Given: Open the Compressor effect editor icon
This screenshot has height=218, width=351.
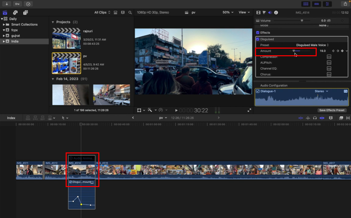Looking at the screenshot, I should pos(329,57).
